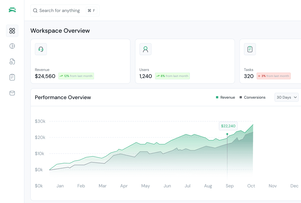Open the pie chart analytics icon
Viewport: 301px width, 203px height.
click(x=12, y=46)
